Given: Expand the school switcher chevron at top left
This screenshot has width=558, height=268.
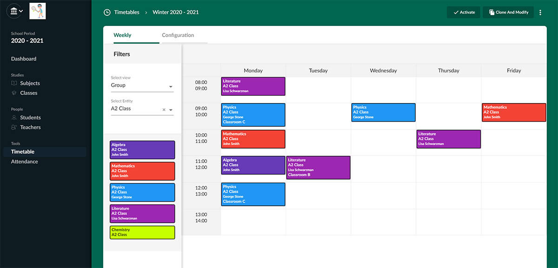Looking at the screenshot, I should coord(21,10).
